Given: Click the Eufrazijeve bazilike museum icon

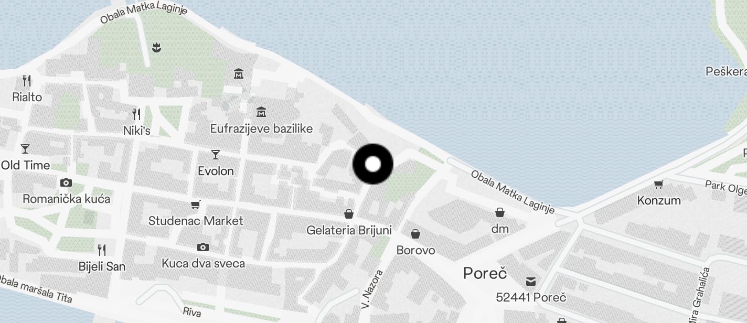Looking at the screenshot, I should [x=261, y=112].
